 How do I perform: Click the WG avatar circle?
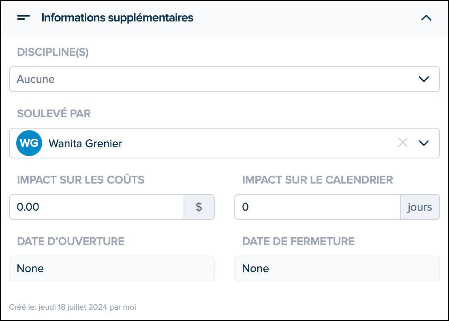click(x=29, y=143)
